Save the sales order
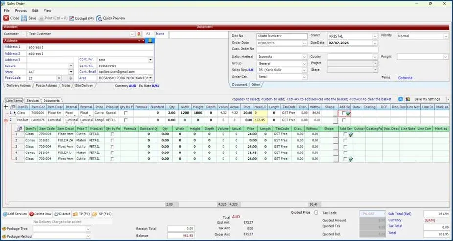Viewport: 453px width, 241px height. click(28, 18)
